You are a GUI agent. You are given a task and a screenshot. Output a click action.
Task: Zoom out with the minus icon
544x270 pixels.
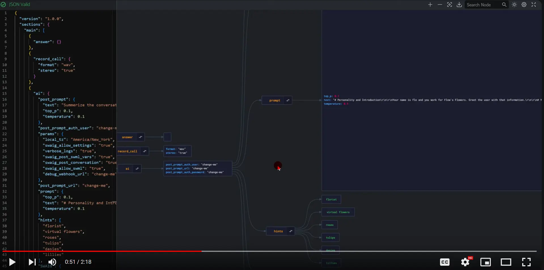tap(440, 5)
